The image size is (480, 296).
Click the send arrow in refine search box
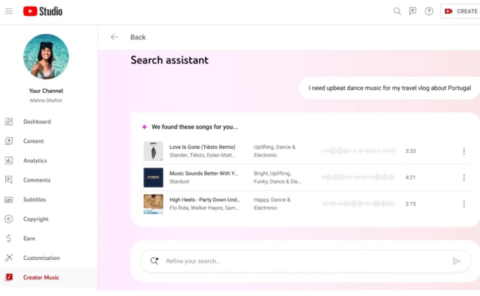[457, 261]
